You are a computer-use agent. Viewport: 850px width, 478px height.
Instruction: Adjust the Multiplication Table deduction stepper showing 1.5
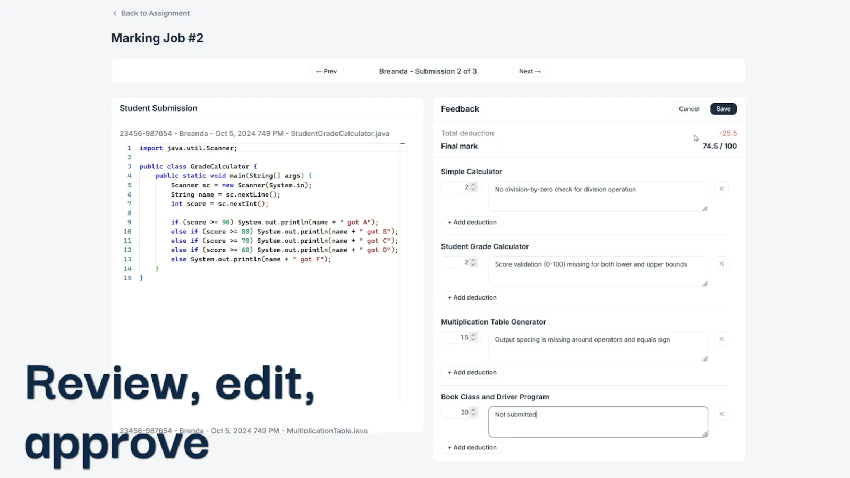[473, 337]
